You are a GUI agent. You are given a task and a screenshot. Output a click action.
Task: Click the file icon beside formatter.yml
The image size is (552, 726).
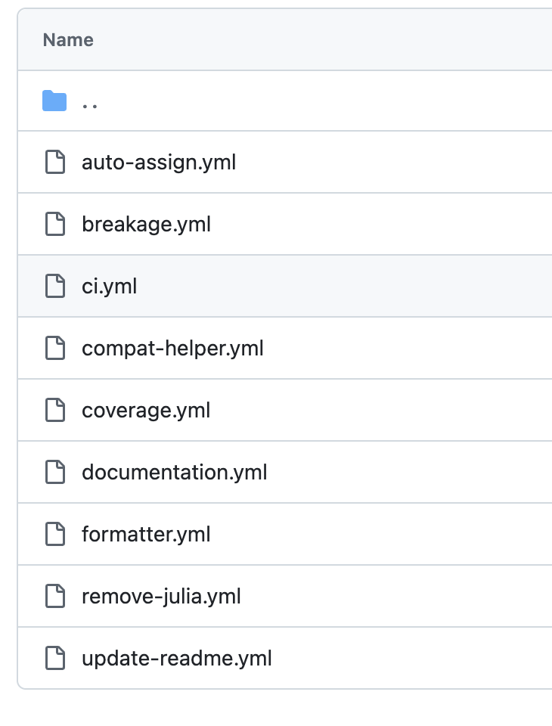pyautogui.click(x=54, y=534)
